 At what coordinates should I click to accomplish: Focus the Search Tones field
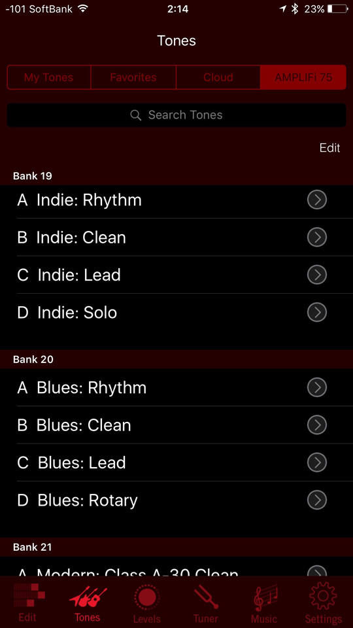coord(176,115)
